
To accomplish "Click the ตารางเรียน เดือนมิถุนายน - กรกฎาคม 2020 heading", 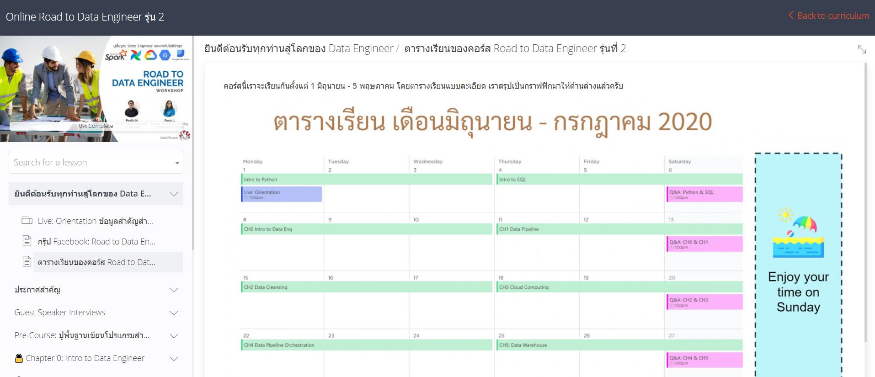I will click(493, 122).
